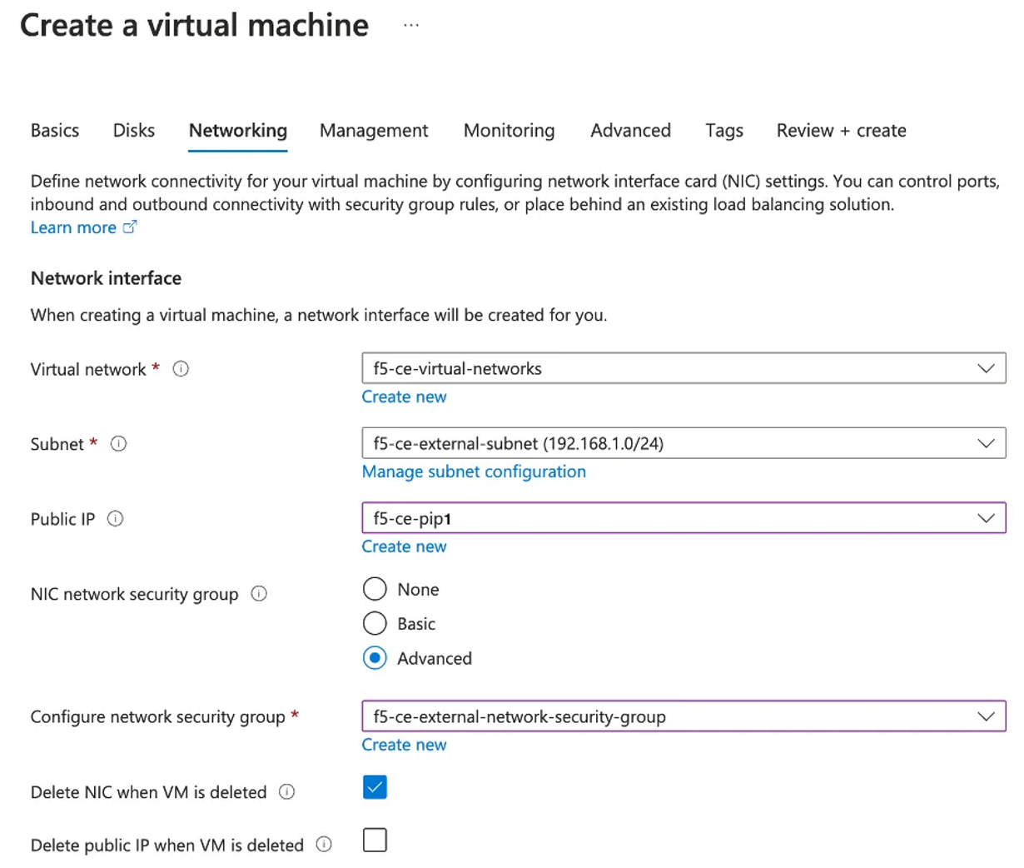Open the ellipsis menu next to page title
This screenshot has height=868, width=1024.
pyautogui.click(x=411, y=25)
